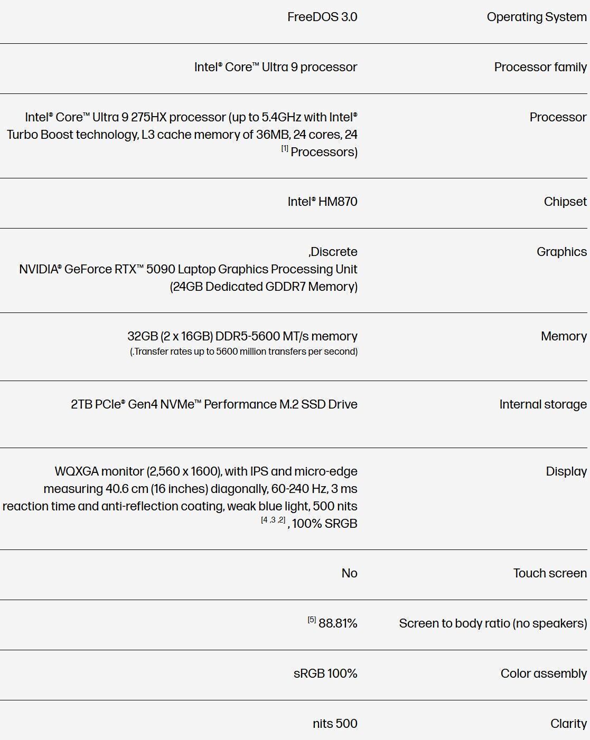Click the Touch screen row label
This screenshot has height=740, width=590.
pyautogui.click(x=549, y=573)
